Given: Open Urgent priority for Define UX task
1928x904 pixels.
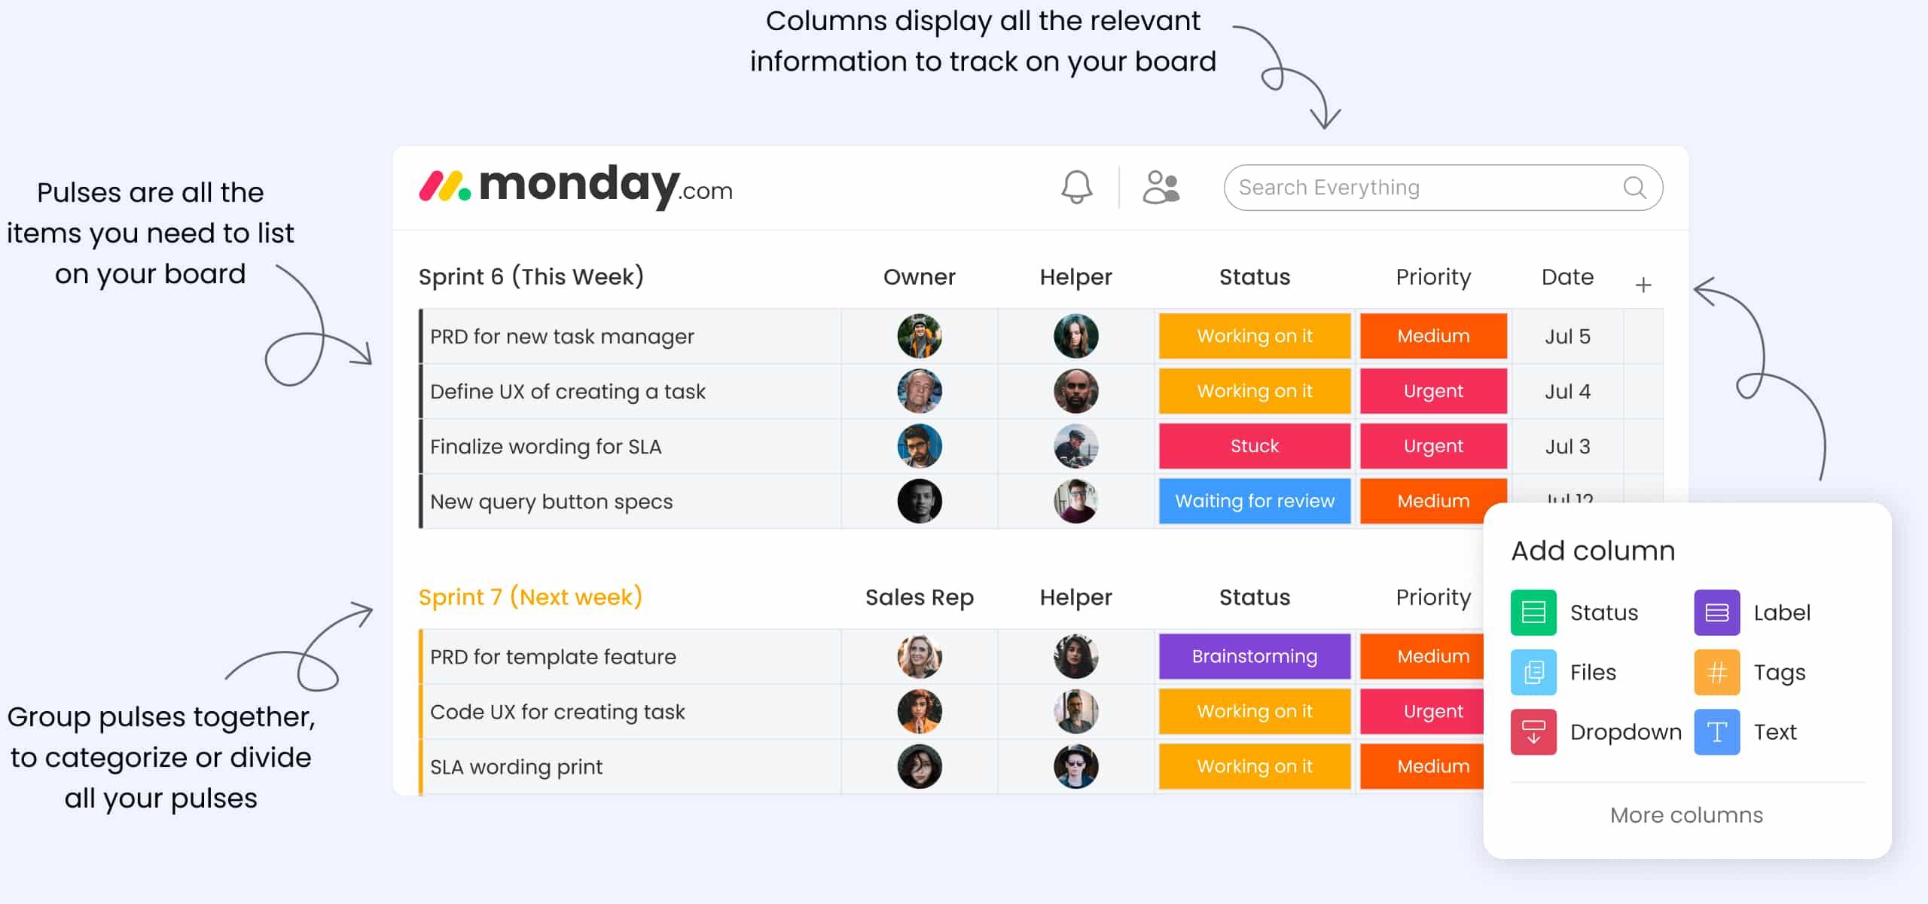Looking at the screenshot, I should [1433, 391].
